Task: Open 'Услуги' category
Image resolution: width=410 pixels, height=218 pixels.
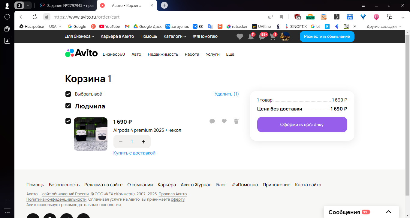Action: pos(213,54)
